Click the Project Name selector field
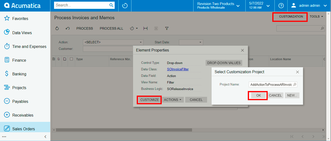Viewport: 331px width, 141px height. tap(273, 84)
